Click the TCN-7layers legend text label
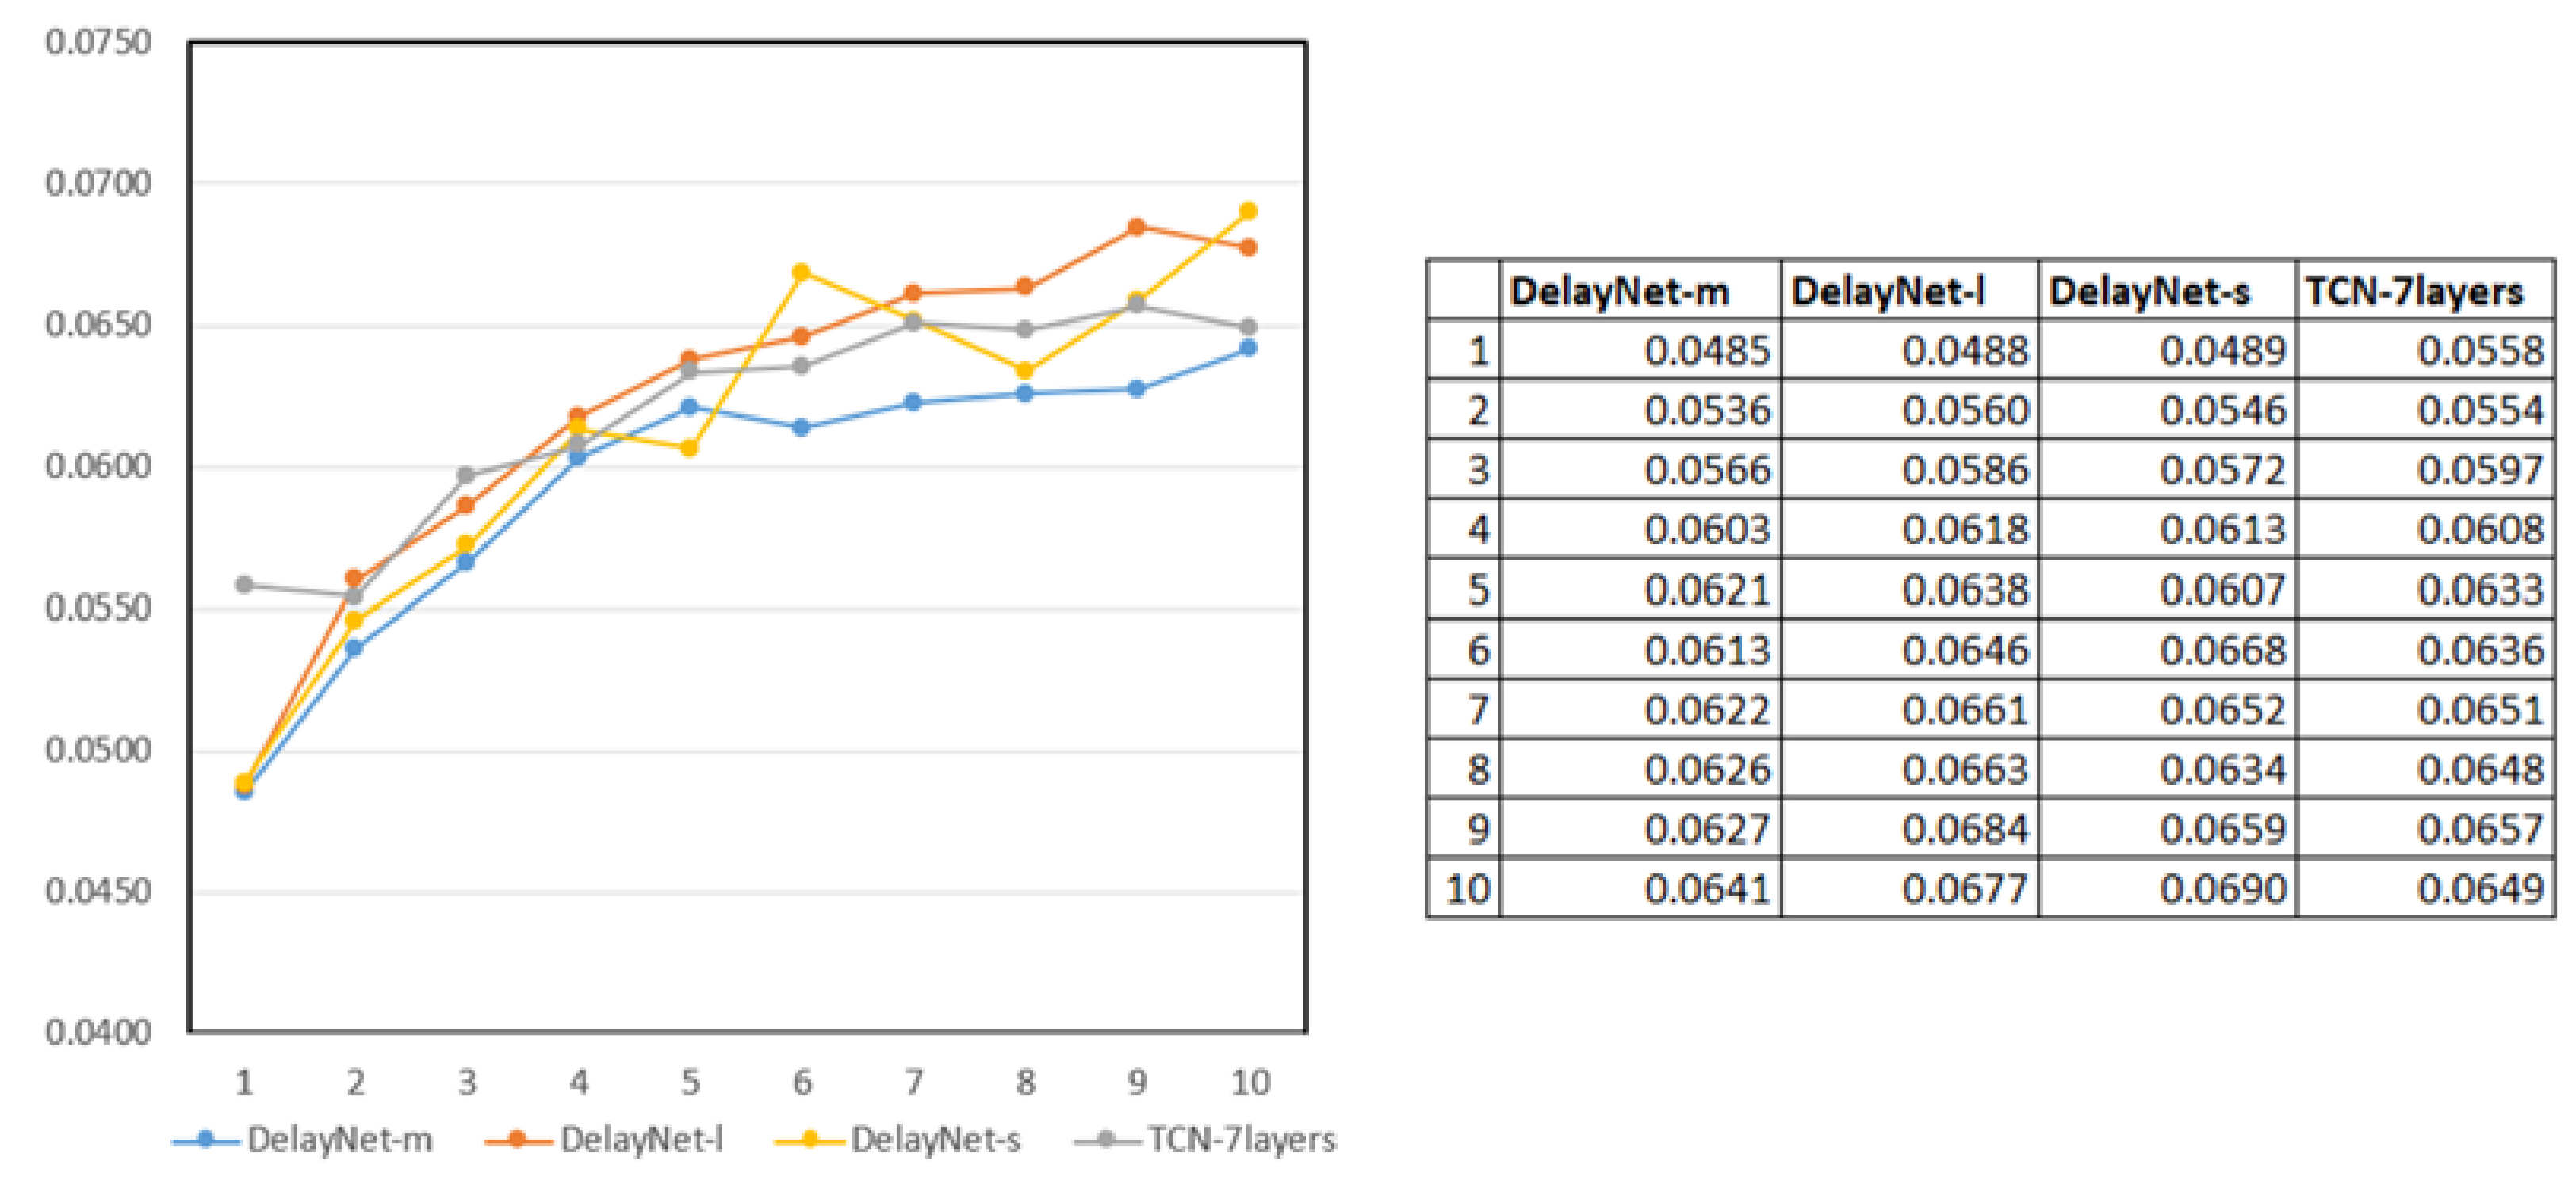Screen dimensions: 2576x1184 click(1241, 1139)
